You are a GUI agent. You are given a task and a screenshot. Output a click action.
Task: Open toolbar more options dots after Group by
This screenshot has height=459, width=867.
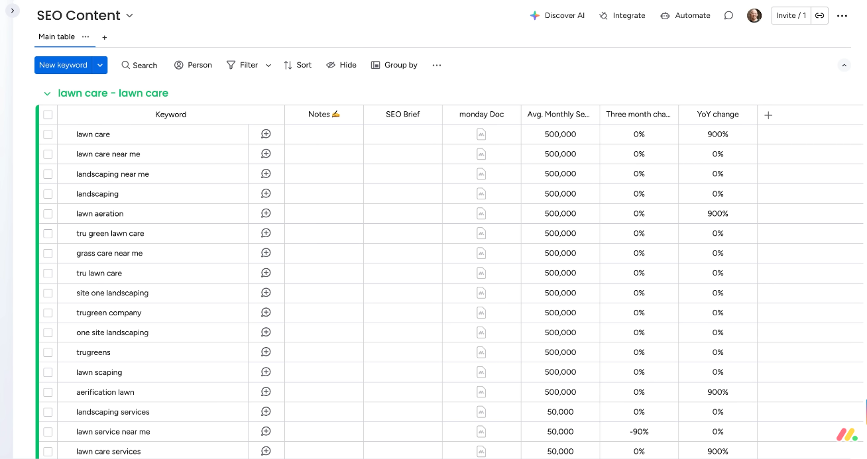point(436,65)
